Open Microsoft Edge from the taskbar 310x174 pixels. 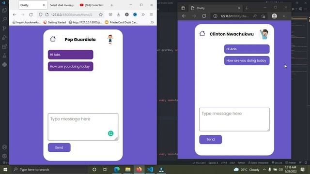(x=117, y=170)
